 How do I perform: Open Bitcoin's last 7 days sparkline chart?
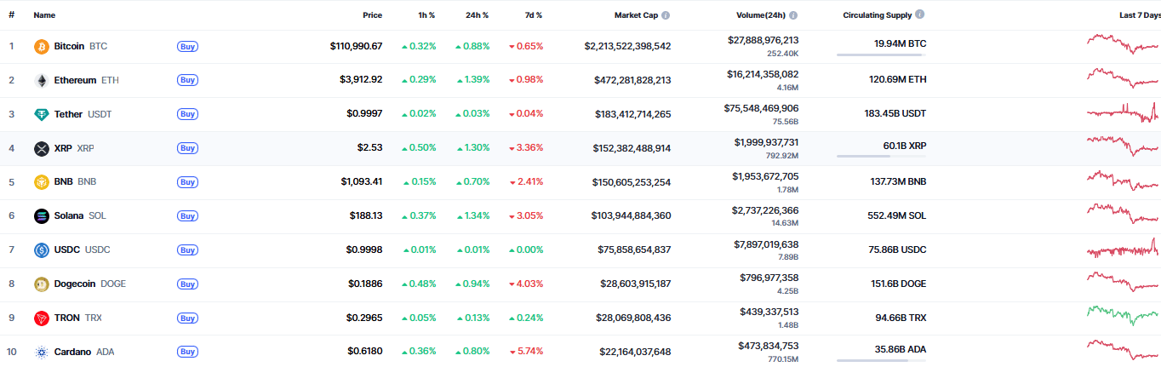click(x=1123, y=44)
